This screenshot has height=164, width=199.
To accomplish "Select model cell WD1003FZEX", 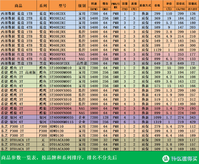I will (x=62, y=63).
